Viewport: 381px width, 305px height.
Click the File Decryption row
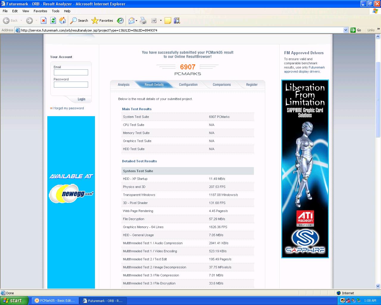[188, 219]
